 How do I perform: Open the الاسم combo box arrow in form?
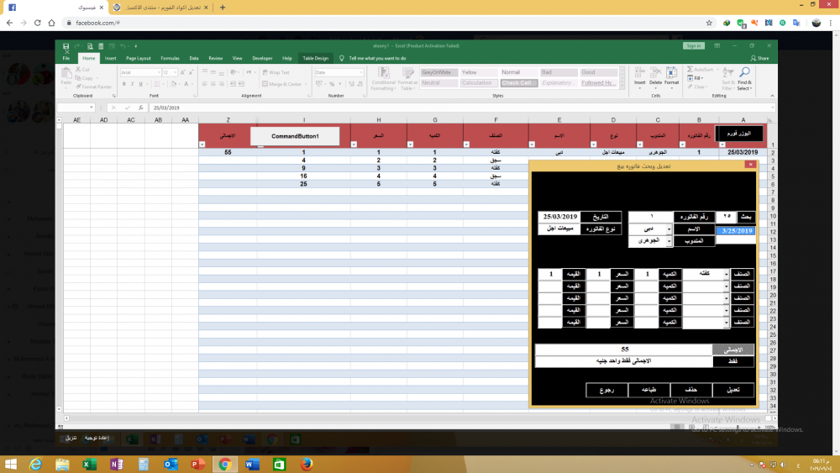(669, 229)
